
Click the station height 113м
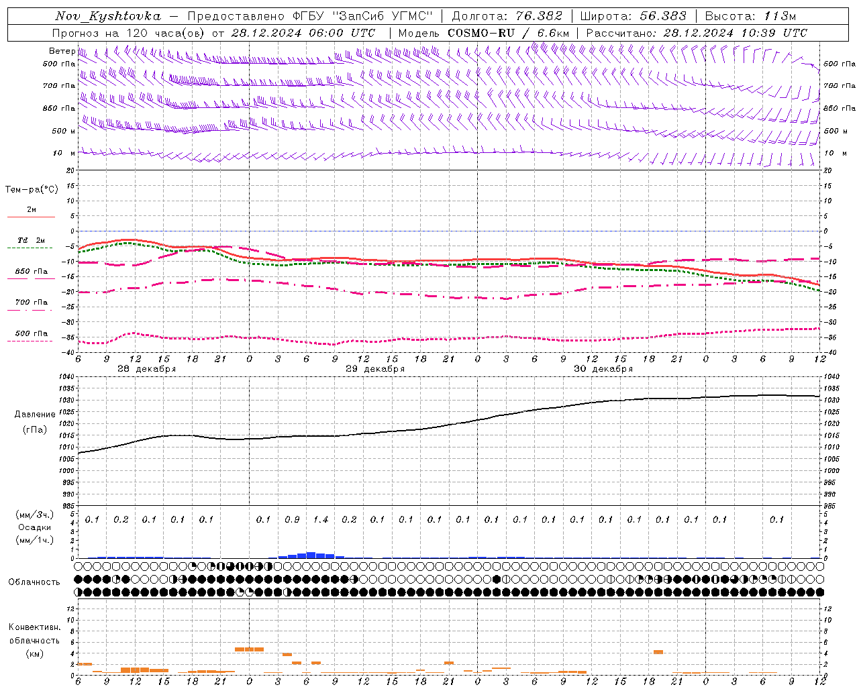[780, 16]
